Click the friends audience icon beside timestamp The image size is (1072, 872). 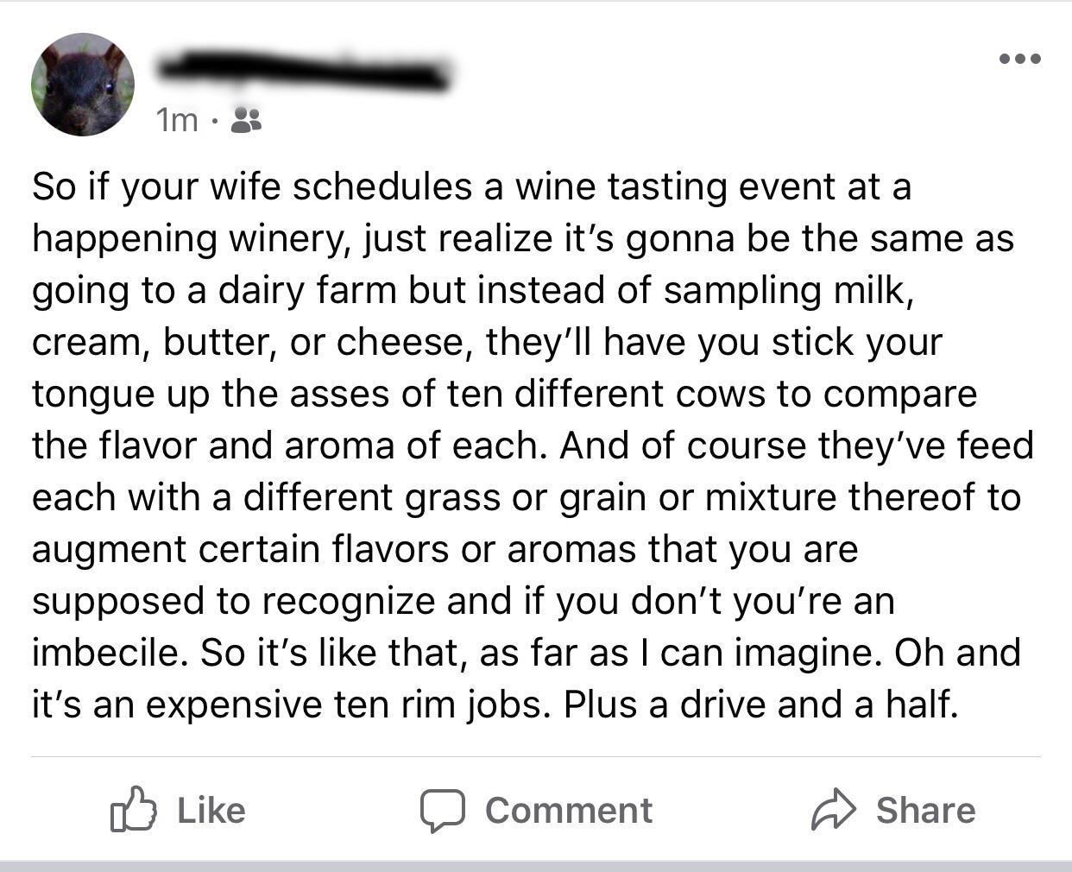pos(247,121)
